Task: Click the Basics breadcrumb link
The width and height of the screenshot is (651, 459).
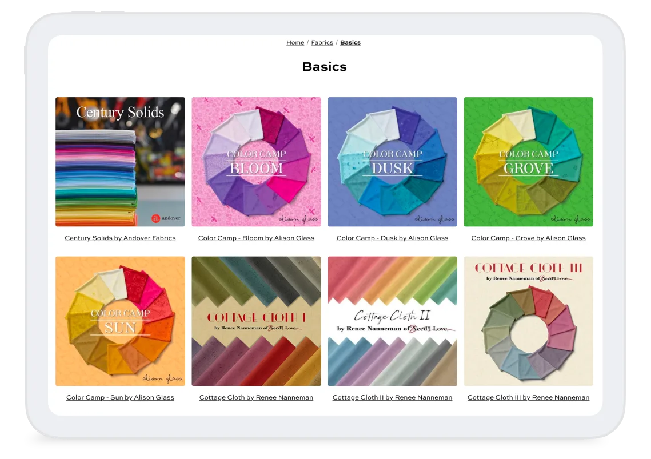Action: point(350,42)
